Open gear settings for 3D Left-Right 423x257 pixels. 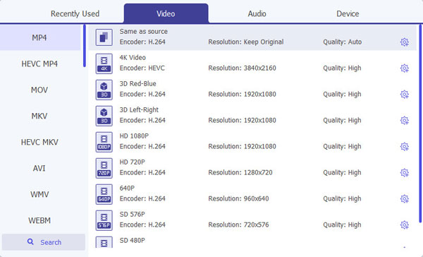click(x=404, y=120)
